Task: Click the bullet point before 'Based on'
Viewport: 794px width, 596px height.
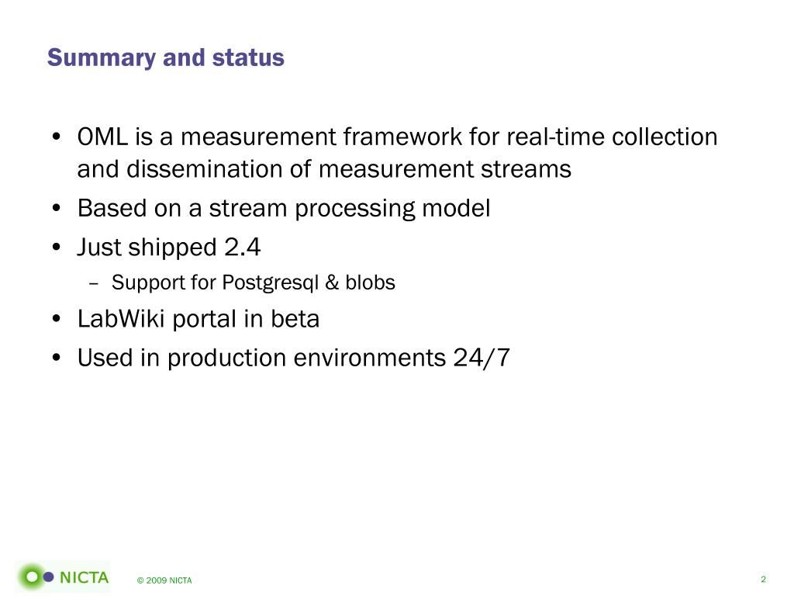Action: (x=56, y=208)
